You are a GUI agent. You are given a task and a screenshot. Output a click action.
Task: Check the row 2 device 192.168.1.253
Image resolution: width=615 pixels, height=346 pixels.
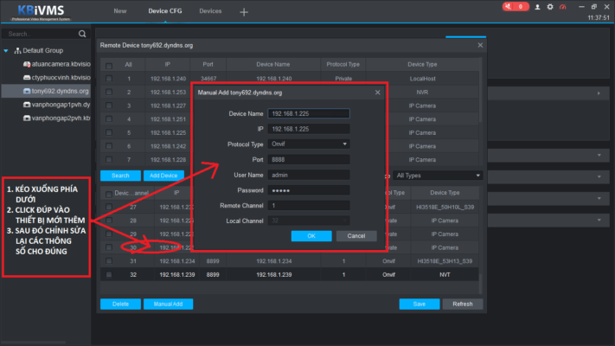(109, 92)
